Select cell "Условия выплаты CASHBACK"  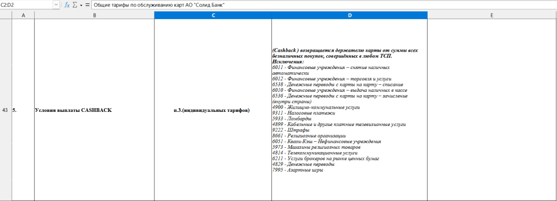point(95,110)
